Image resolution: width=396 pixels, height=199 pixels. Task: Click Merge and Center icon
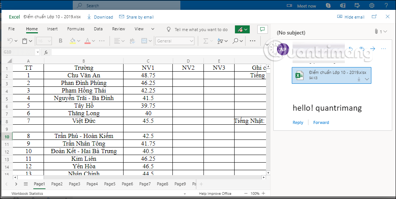click(144, 41)
